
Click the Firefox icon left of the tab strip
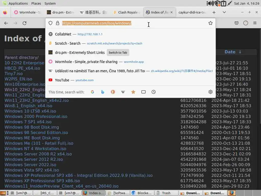click(x=5, y=12)
